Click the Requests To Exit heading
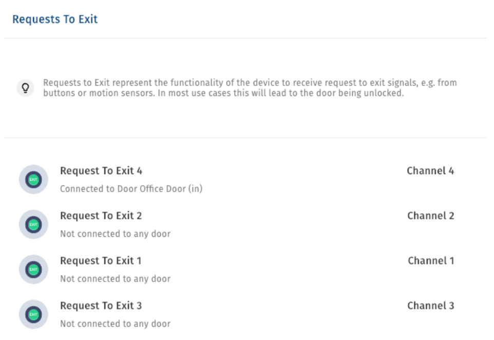The image size is (494, 340). [55, 19]
